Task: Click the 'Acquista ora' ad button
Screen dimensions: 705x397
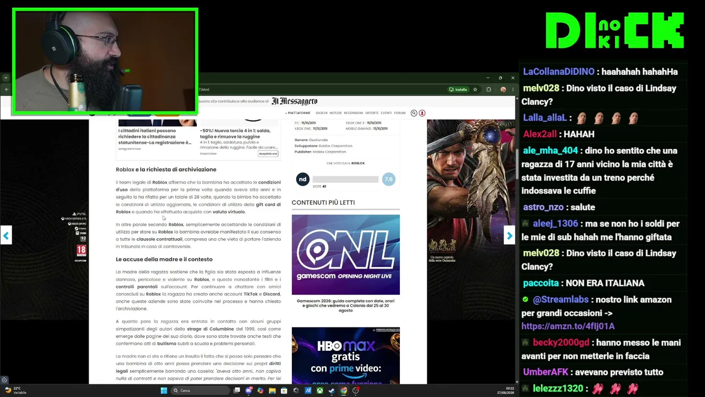Action: [268, 154]
